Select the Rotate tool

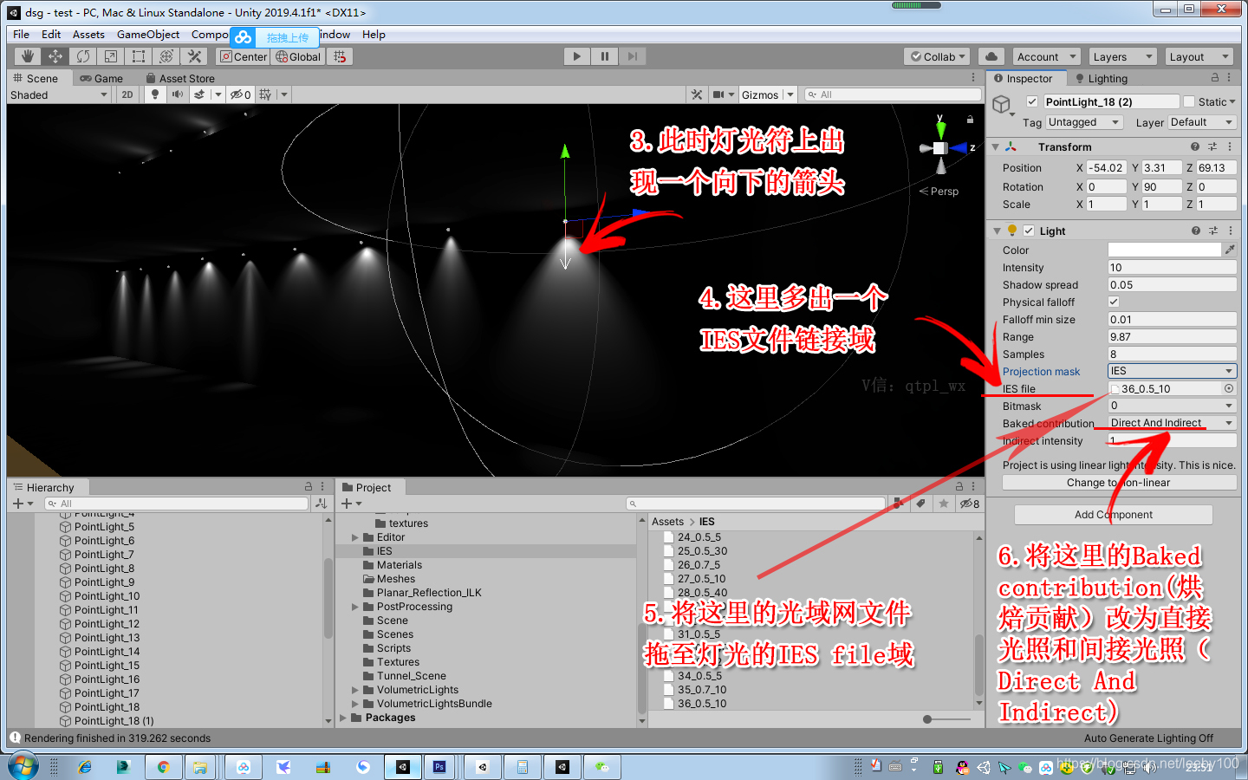pyautogui.click(x=82, y=56)
